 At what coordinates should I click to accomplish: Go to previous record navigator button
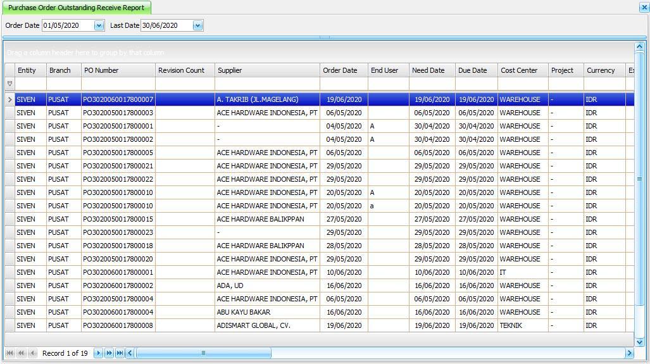32,353
